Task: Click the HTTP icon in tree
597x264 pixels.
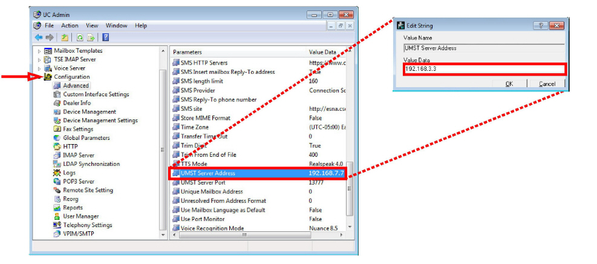Action: [x=57, y=147]
